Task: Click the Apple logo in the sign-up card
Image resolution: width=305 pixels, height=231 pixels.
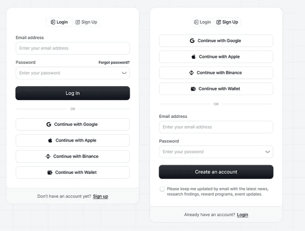Action: pyautogui.click(x=193, y=57)
